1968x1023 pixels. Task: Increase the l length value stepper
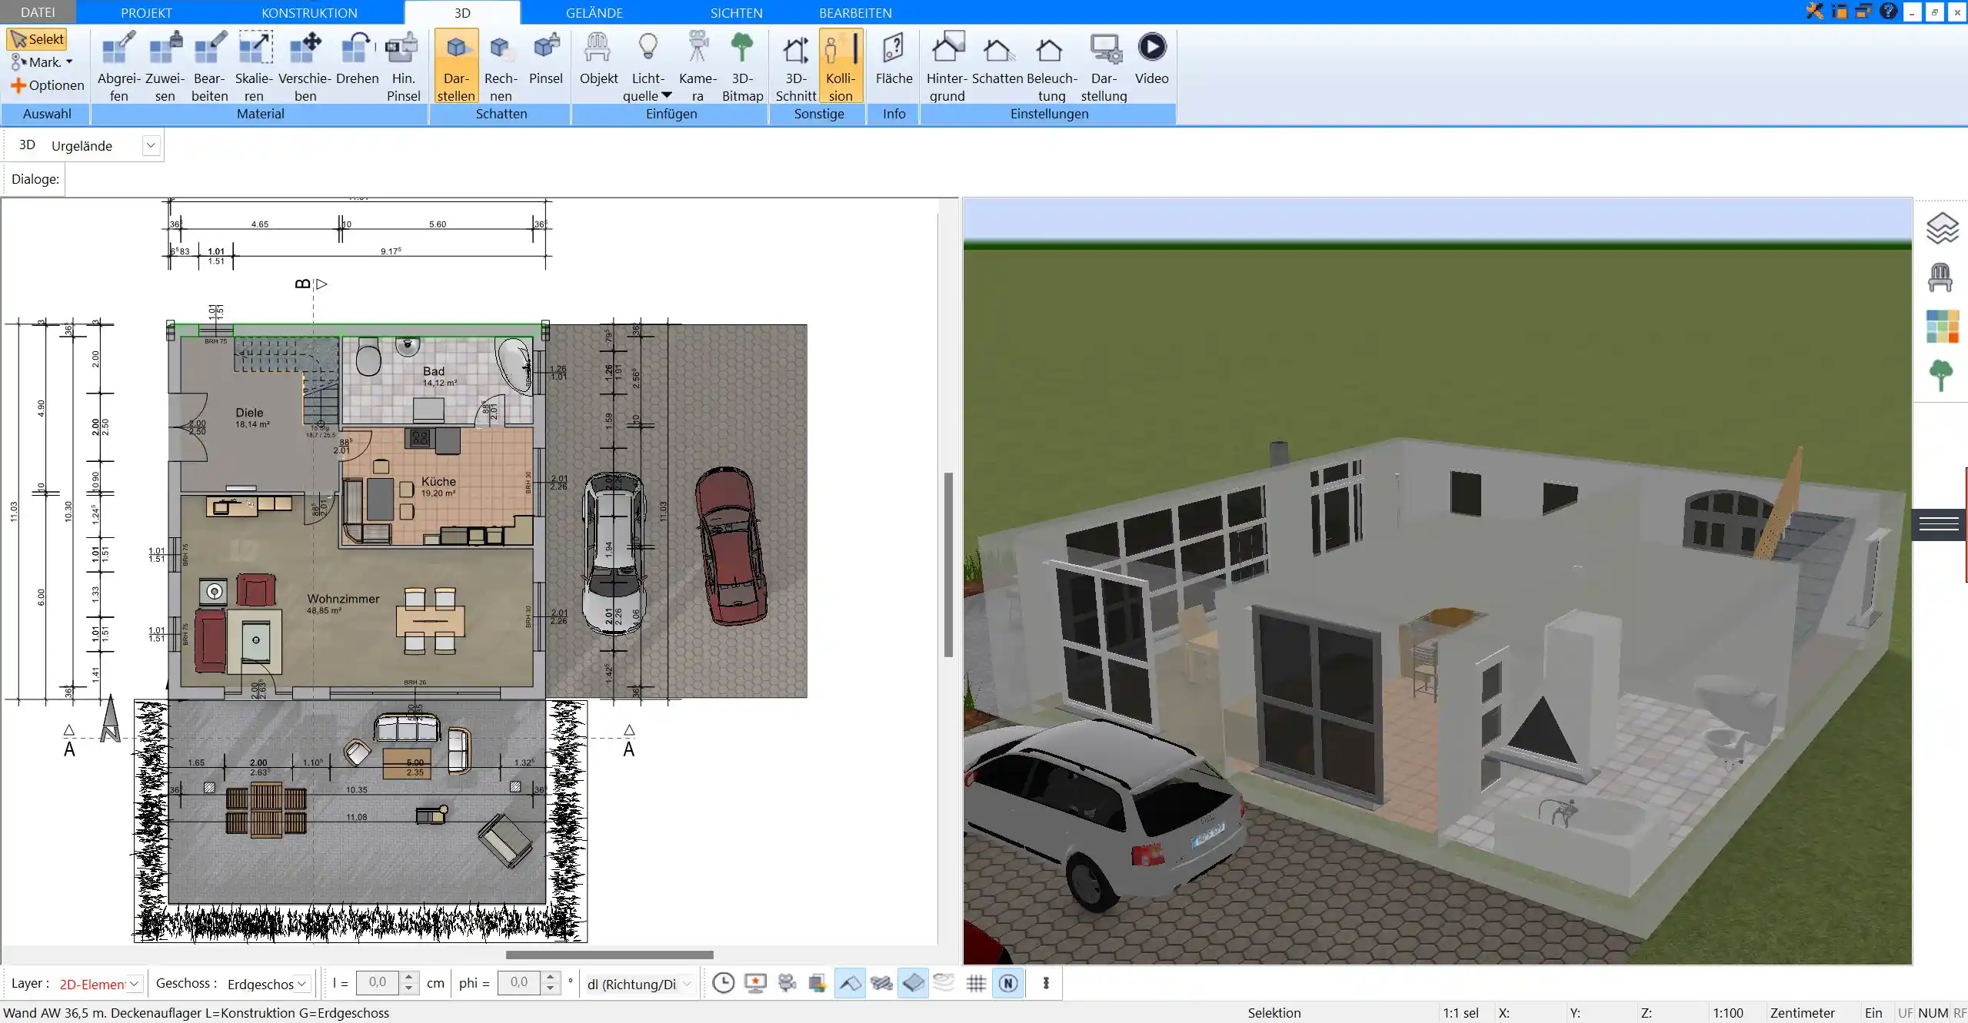409,977
